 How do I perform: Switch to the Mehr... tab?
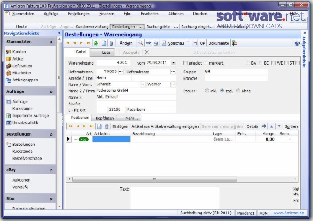129,118
